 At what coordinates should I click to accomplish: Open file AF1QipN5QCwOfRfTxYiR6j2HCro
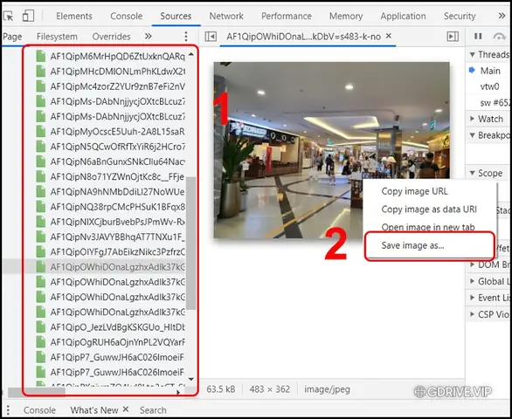(118, 147)
